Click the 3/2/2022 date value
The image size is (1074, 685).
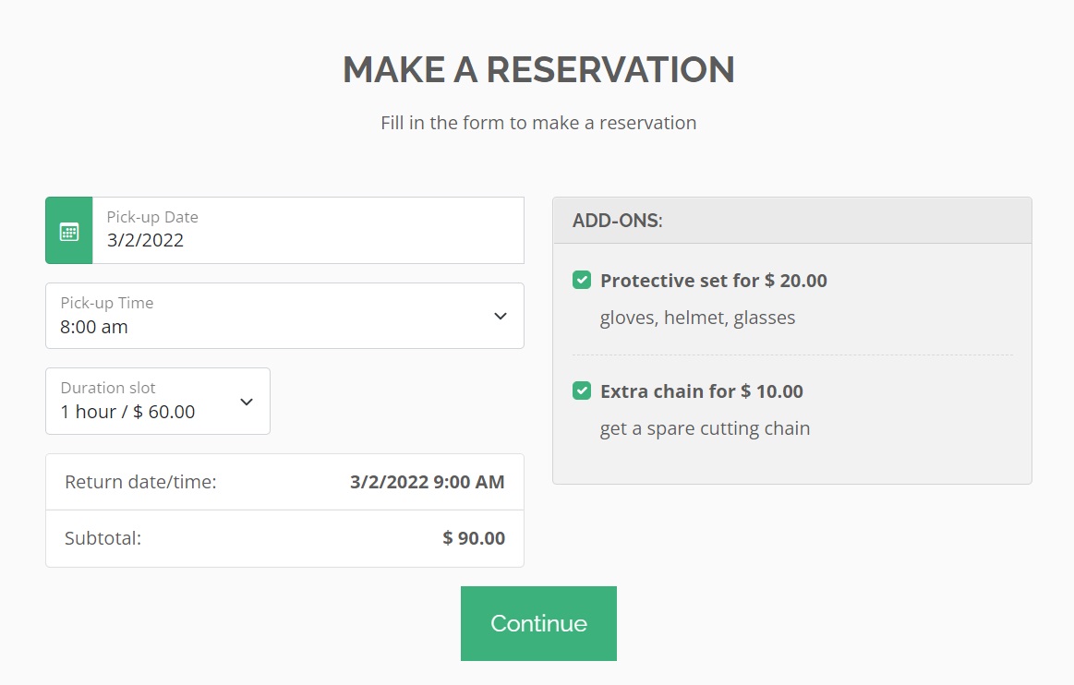tap(145, 240)
